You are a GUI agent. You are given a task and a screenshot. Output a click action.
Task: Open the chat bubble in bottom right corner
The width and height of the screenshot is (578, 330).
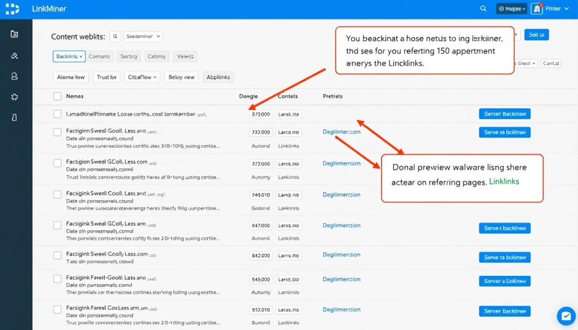566,316
